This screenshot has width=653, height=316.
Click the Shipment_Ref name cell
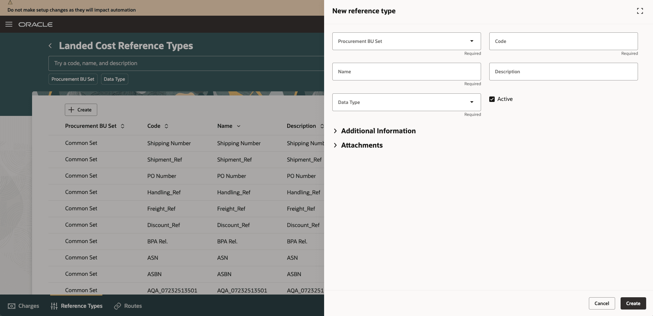tap(235, 160)
